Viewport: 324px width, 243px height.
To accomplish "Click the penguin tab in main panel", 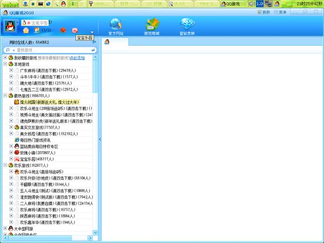I will [x=107, y=43].
